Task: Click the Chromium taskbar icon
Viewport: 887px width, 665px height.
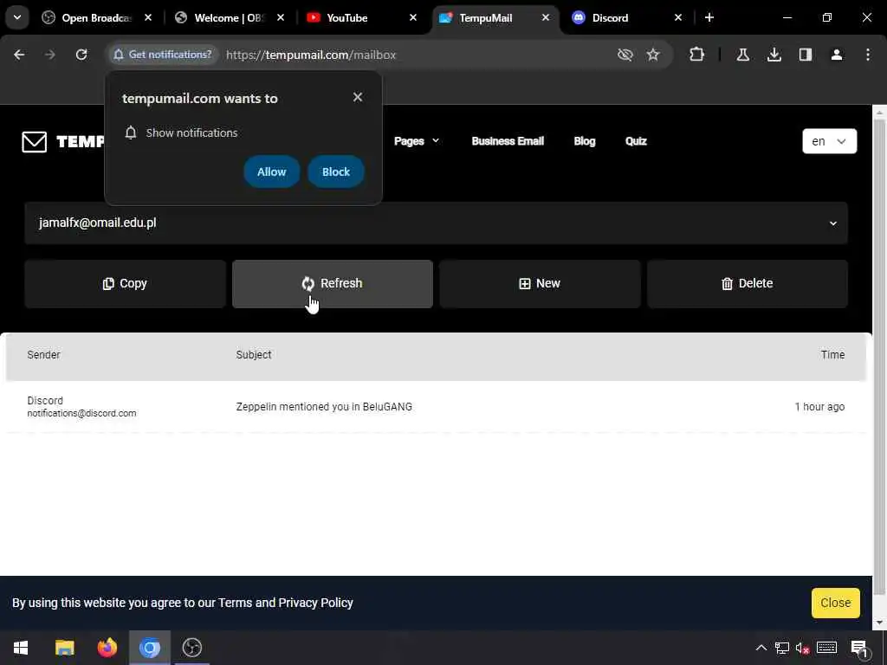Action: 150,648
